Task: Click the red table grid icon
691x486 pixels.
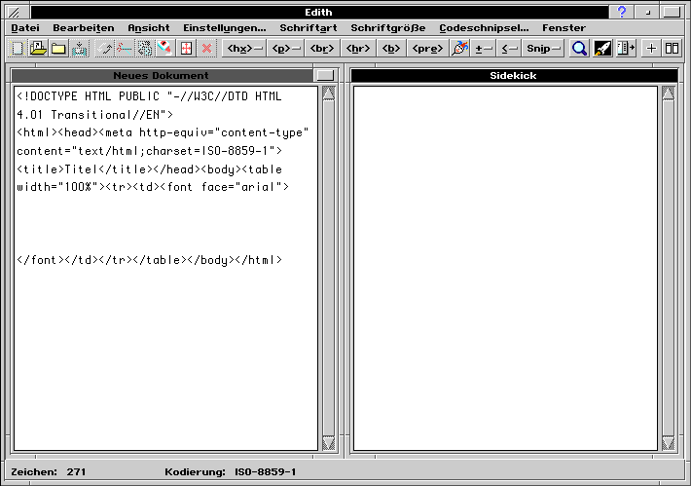Action: tap(186, 48)
